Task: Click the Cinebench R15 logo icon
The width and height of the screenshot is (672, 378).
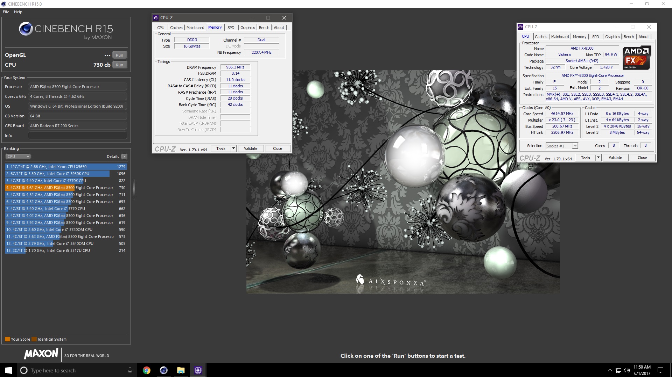Action: pos(26,29)
